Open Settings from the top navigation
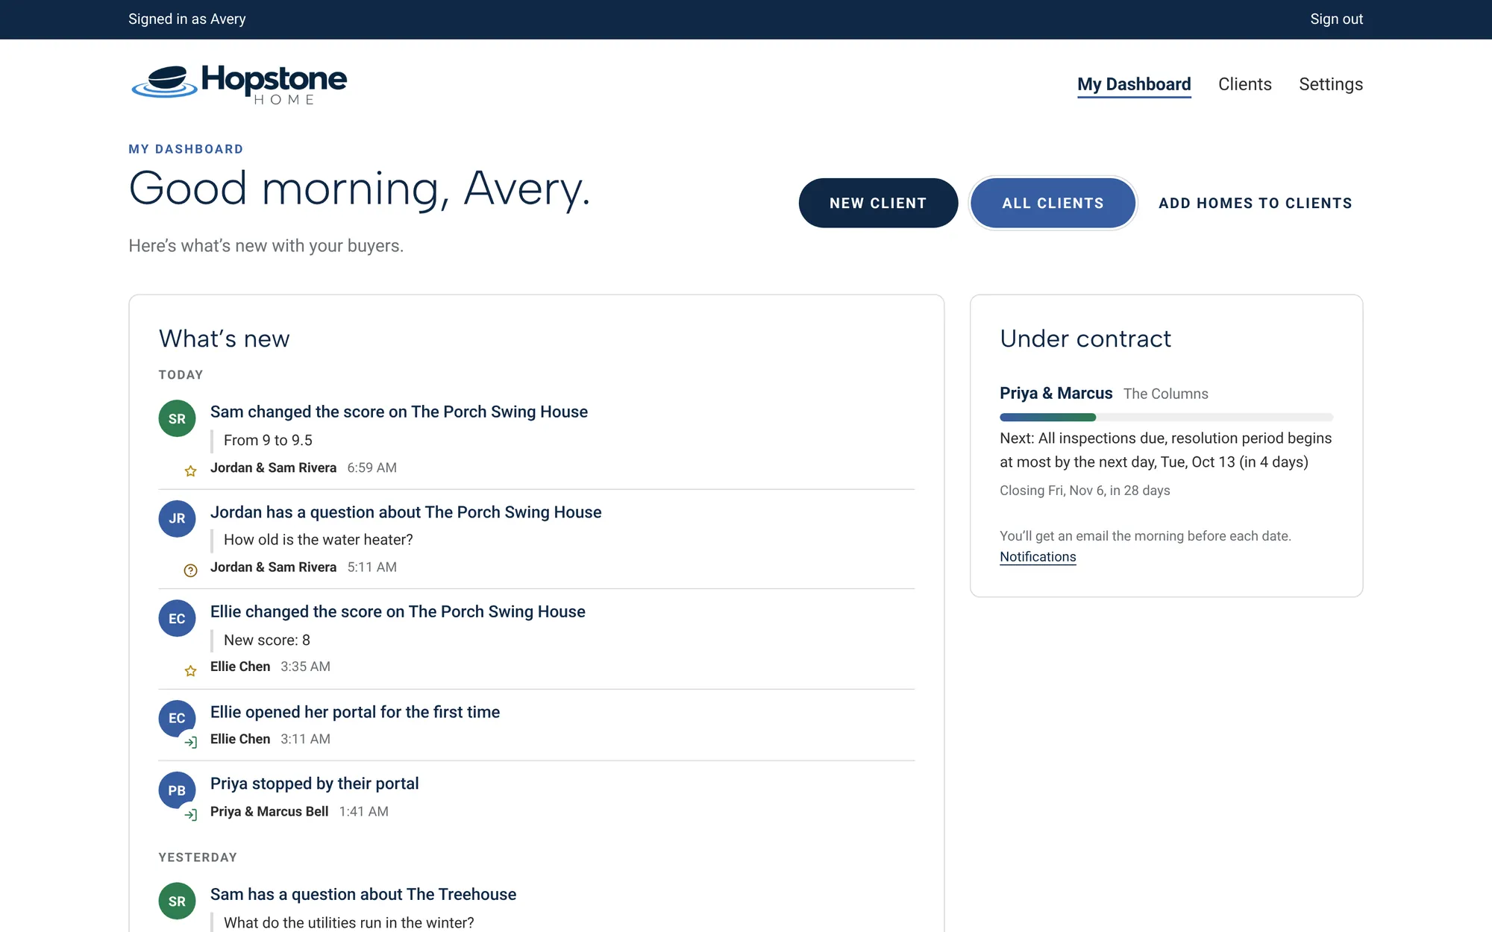 point(1330,84)
